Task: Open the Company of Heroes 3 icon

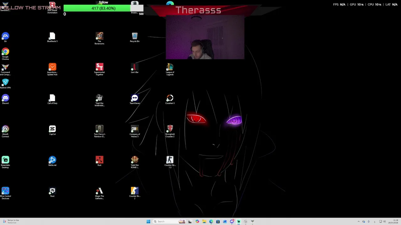Action: [x=135, y=131]
